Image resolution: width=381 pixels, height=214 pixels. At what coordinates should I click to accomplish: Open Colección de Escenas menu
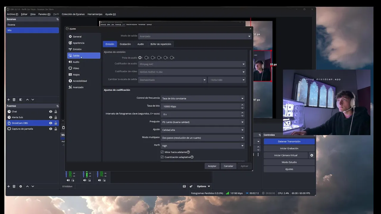(x=73, y=14)
